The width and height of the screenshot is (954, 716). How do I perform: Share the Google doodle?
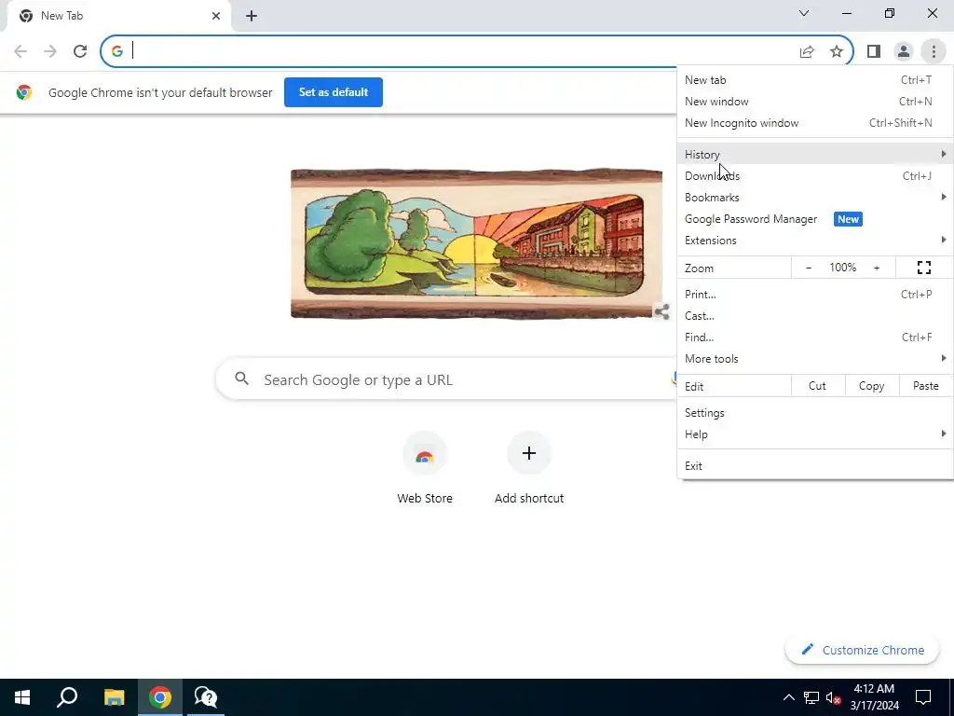point(662,311)
